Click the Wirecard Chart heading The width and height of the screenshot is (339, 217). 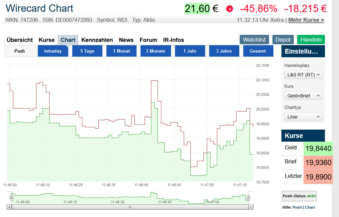[x=39, y=8]
